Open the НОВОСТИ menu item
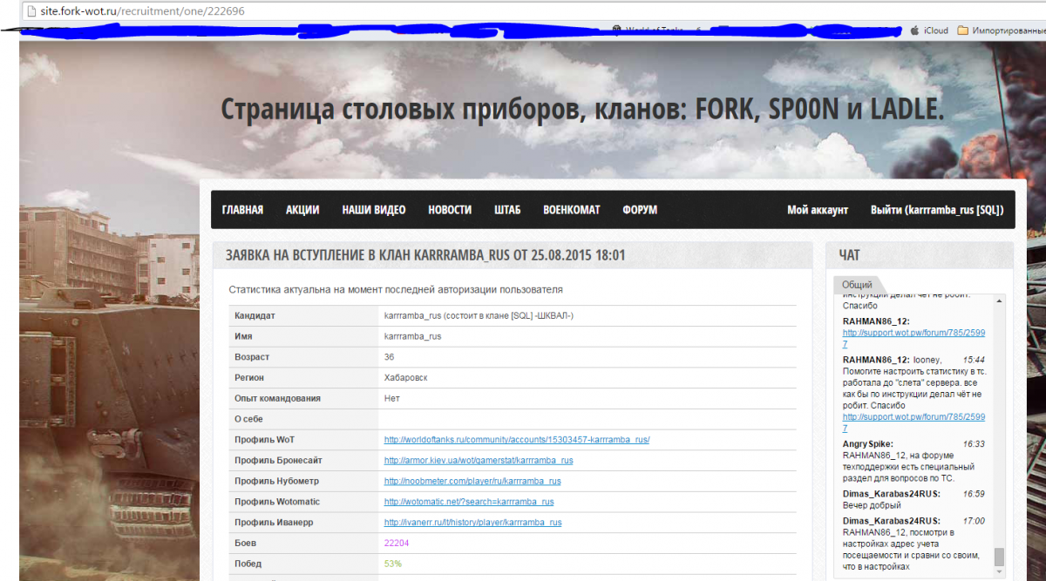 450,210
